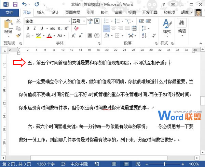
Task: Open underline style dropdown arrow
Action: [47, 28]
